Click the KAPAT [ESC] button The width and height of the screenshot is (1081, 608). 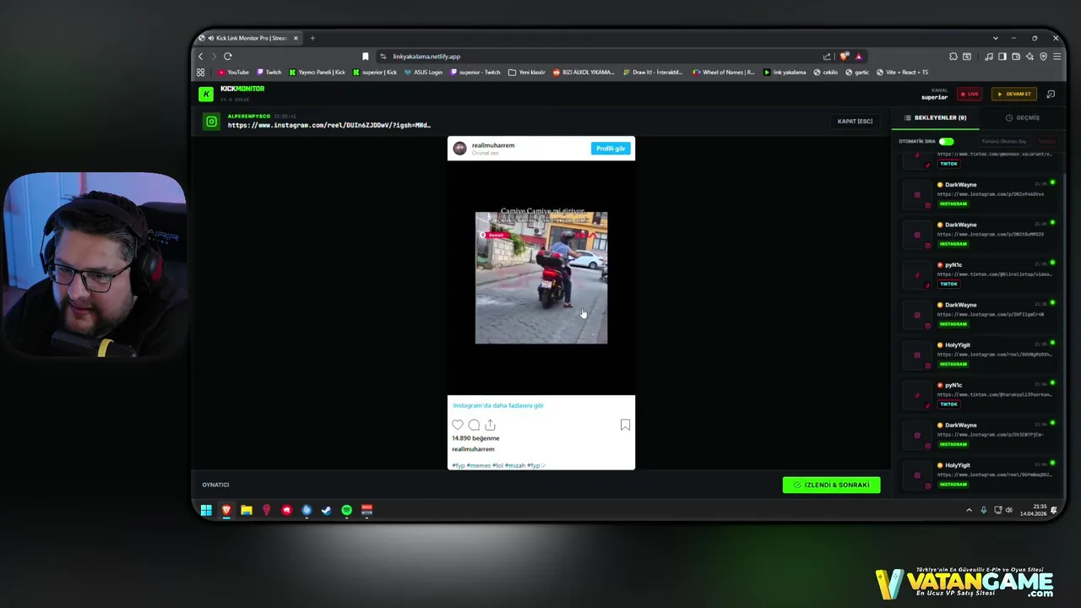(855, 122)
